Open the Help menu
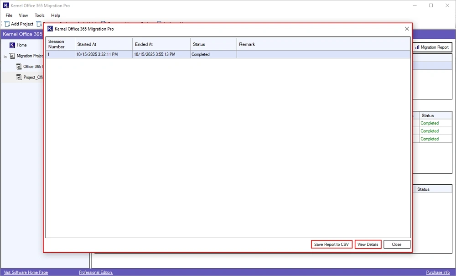 point(56,16)
